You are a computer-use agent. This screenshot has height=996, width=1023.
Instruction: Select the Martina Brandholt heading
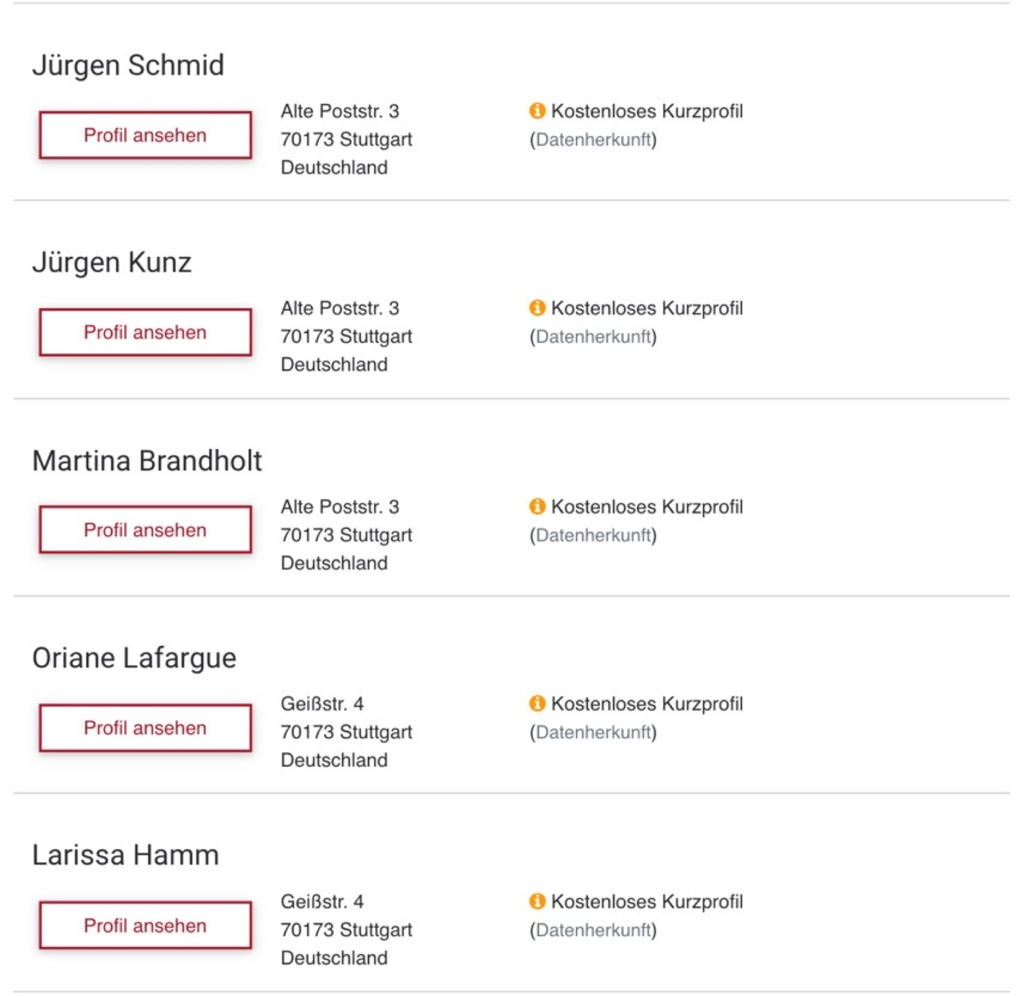[x=147, y=461]
